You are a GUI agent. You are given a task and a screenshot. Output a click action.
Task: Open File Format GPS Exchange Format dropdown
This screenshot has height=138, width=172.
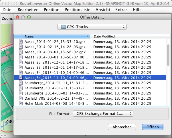click(103, 114)
